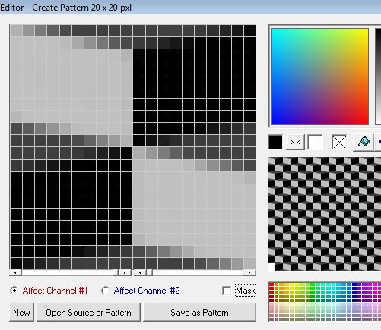Screen dimensions: 381x330
Task: Click the crossed-out box clear icon
Action: pos(339,142)
